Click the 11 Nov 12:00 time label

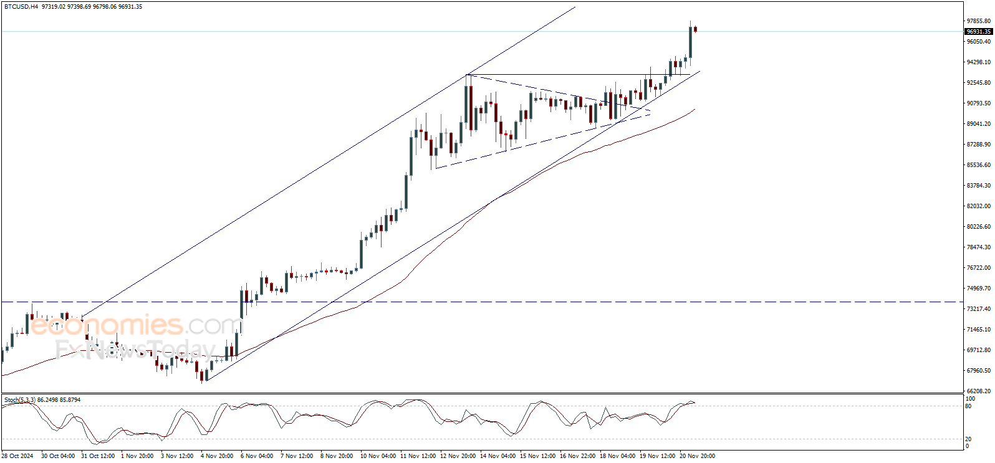pos(418,456)
